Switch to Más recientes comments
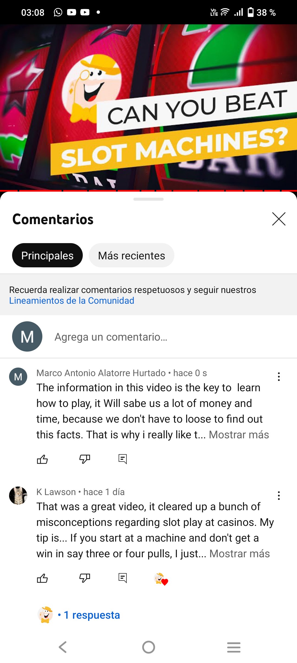Image resolution: width=297 pixels, height=663 pixels. click(131, 255)
